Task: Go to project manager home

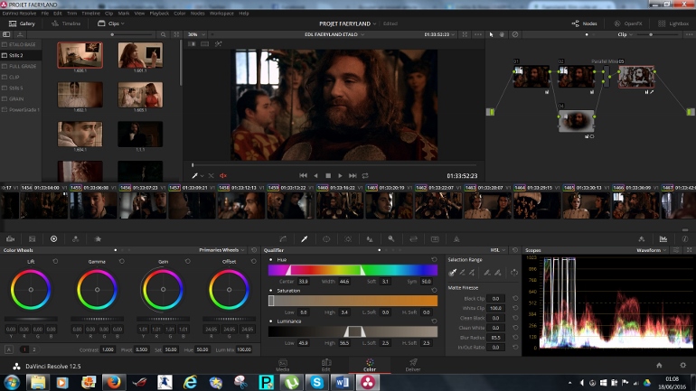Action: pyautogui.click(x=659, y=366)
